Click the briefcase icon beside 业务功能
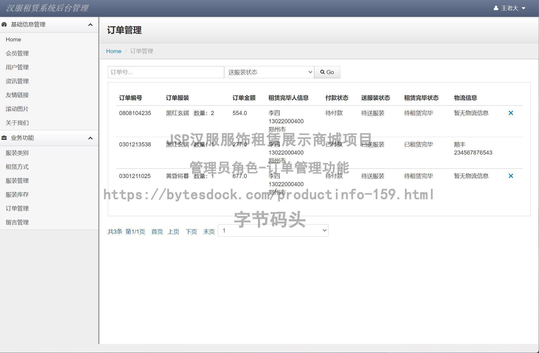Viewport: 539px width, 353px height. (4, 138)
